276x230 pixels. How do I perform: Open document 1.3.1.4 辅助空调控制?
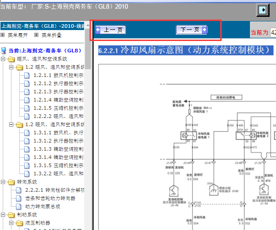[58, 158]
